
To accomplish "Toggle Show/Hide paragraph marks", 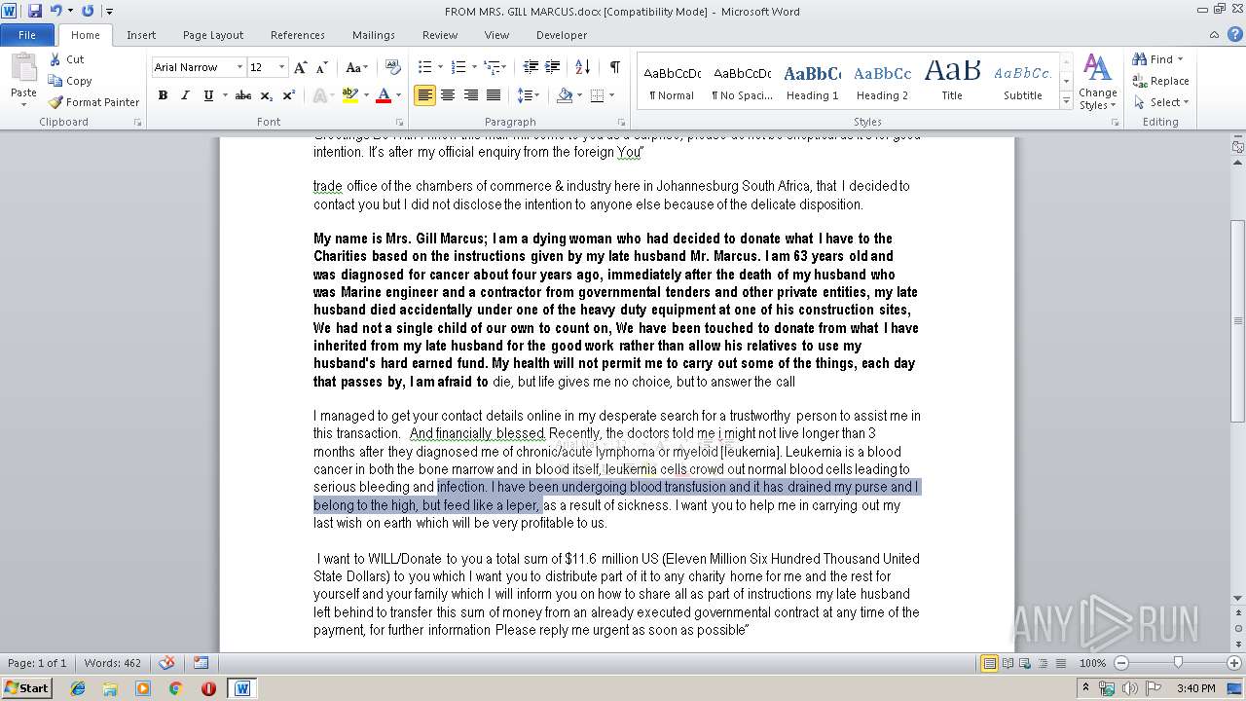I will [614, 67].
